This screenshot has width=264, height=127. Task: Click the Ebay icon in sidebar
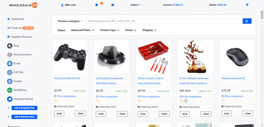click(x=10, y=46)
